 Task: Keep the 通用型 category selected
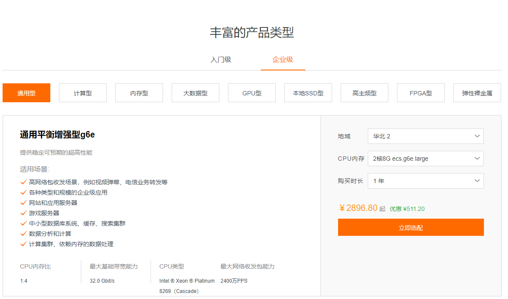point(26,93)
